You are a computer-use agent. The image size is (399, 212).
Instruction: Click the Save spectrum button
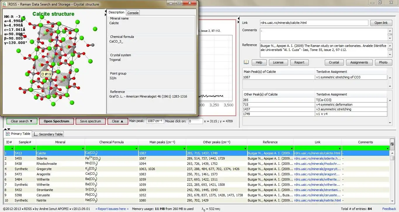tap(90, 121)
